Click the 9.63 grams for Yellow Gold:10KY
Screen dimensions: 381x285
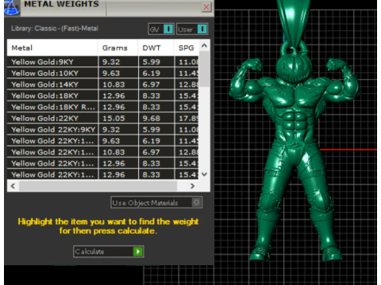click(x=111, y=73)
